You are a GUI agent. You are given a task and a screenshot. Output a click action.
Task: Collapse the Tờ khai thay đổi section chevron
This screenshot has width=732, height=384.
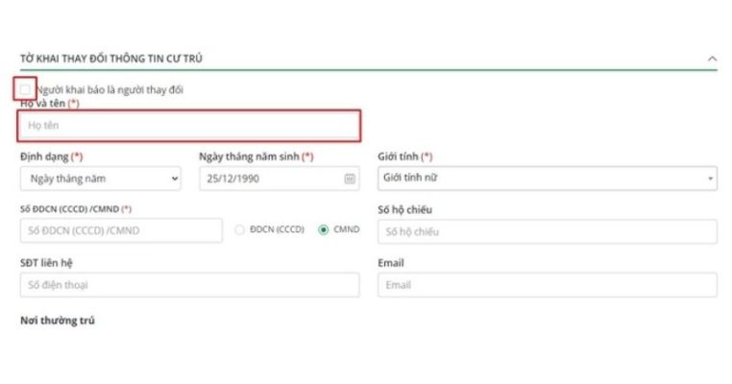click(712, 59)
